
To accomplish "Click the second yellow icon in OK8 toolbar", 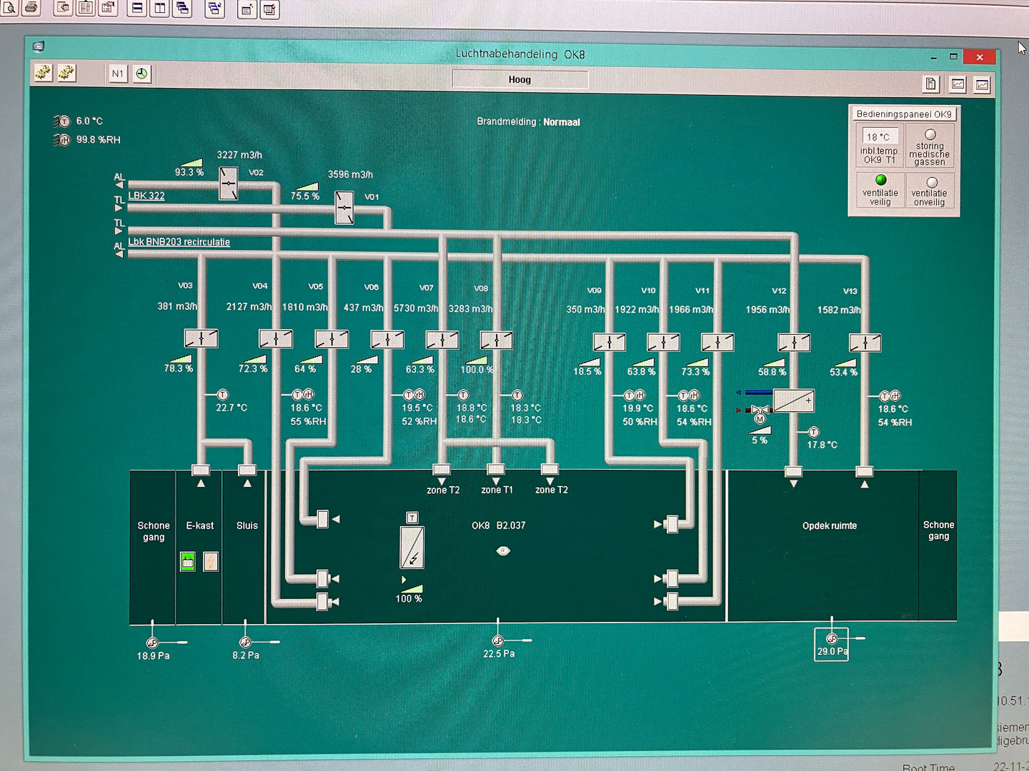I will click(x=66, y=73).
